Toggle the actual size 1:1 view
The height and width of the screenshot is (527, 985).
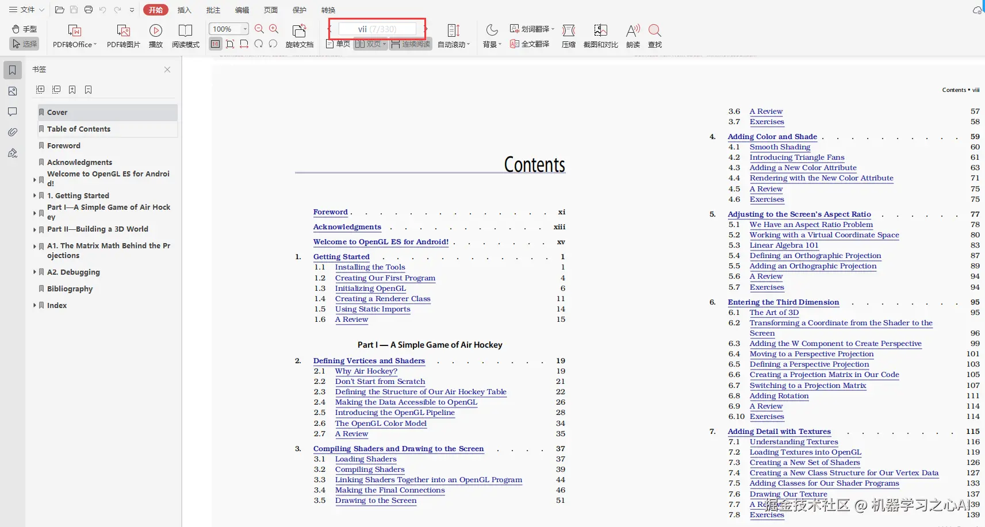pos(215,44)
